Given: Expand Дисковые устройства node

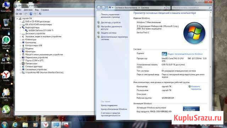Looking at the screenshot, I should click(20, 34).
